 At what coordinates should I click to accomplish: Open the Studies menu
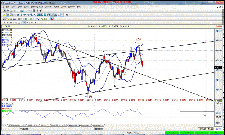(49, 6)
